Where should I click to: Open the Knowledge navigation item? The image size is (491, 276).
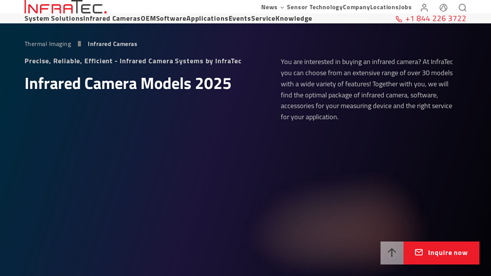coord(294,18)
